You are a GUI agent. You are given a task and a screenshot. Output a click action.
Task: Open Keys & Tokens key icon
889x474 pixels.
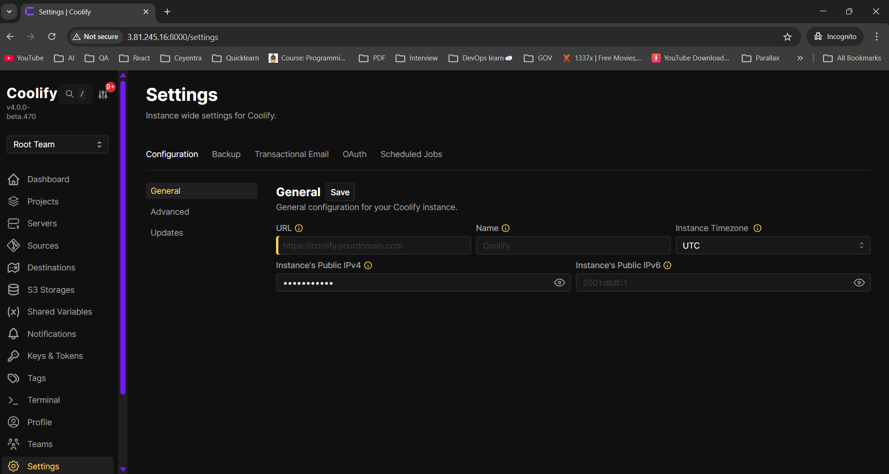coord(13,356)
